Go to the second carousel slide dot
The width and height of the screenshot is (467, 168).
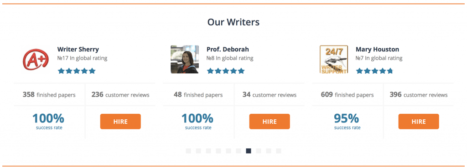[x=198, y=151]
